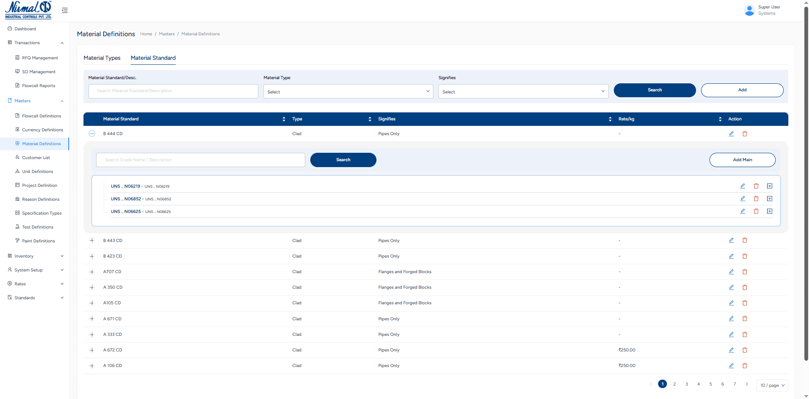Viewport: 809px width, 399px height.
Task: Go to page 4 of results
Action: 699,384
